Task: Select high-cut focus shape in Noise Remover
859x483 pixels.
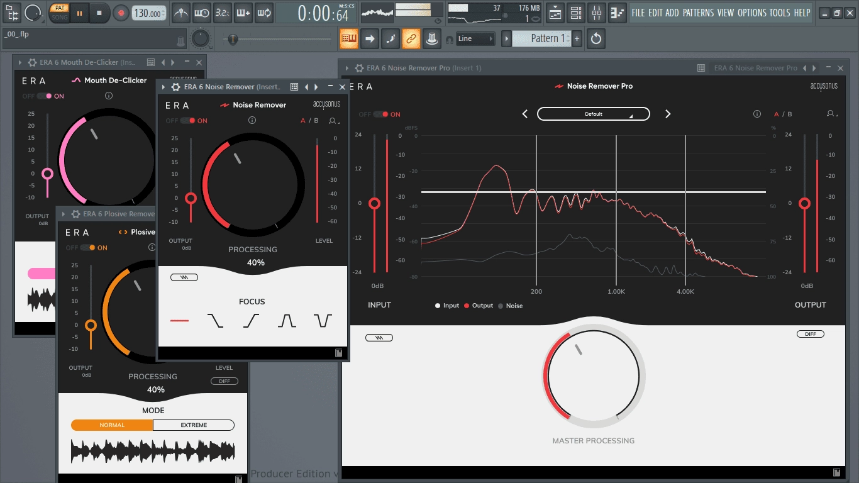Action: tap(215, 321)
